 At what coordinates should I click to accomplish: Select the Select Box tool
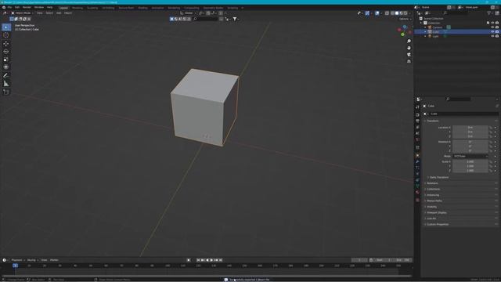pos(6,27)
